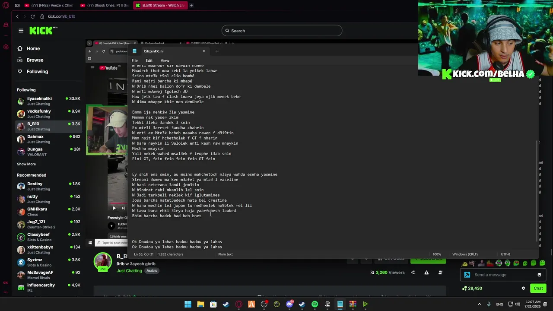Open Kick Browse page

35,60
